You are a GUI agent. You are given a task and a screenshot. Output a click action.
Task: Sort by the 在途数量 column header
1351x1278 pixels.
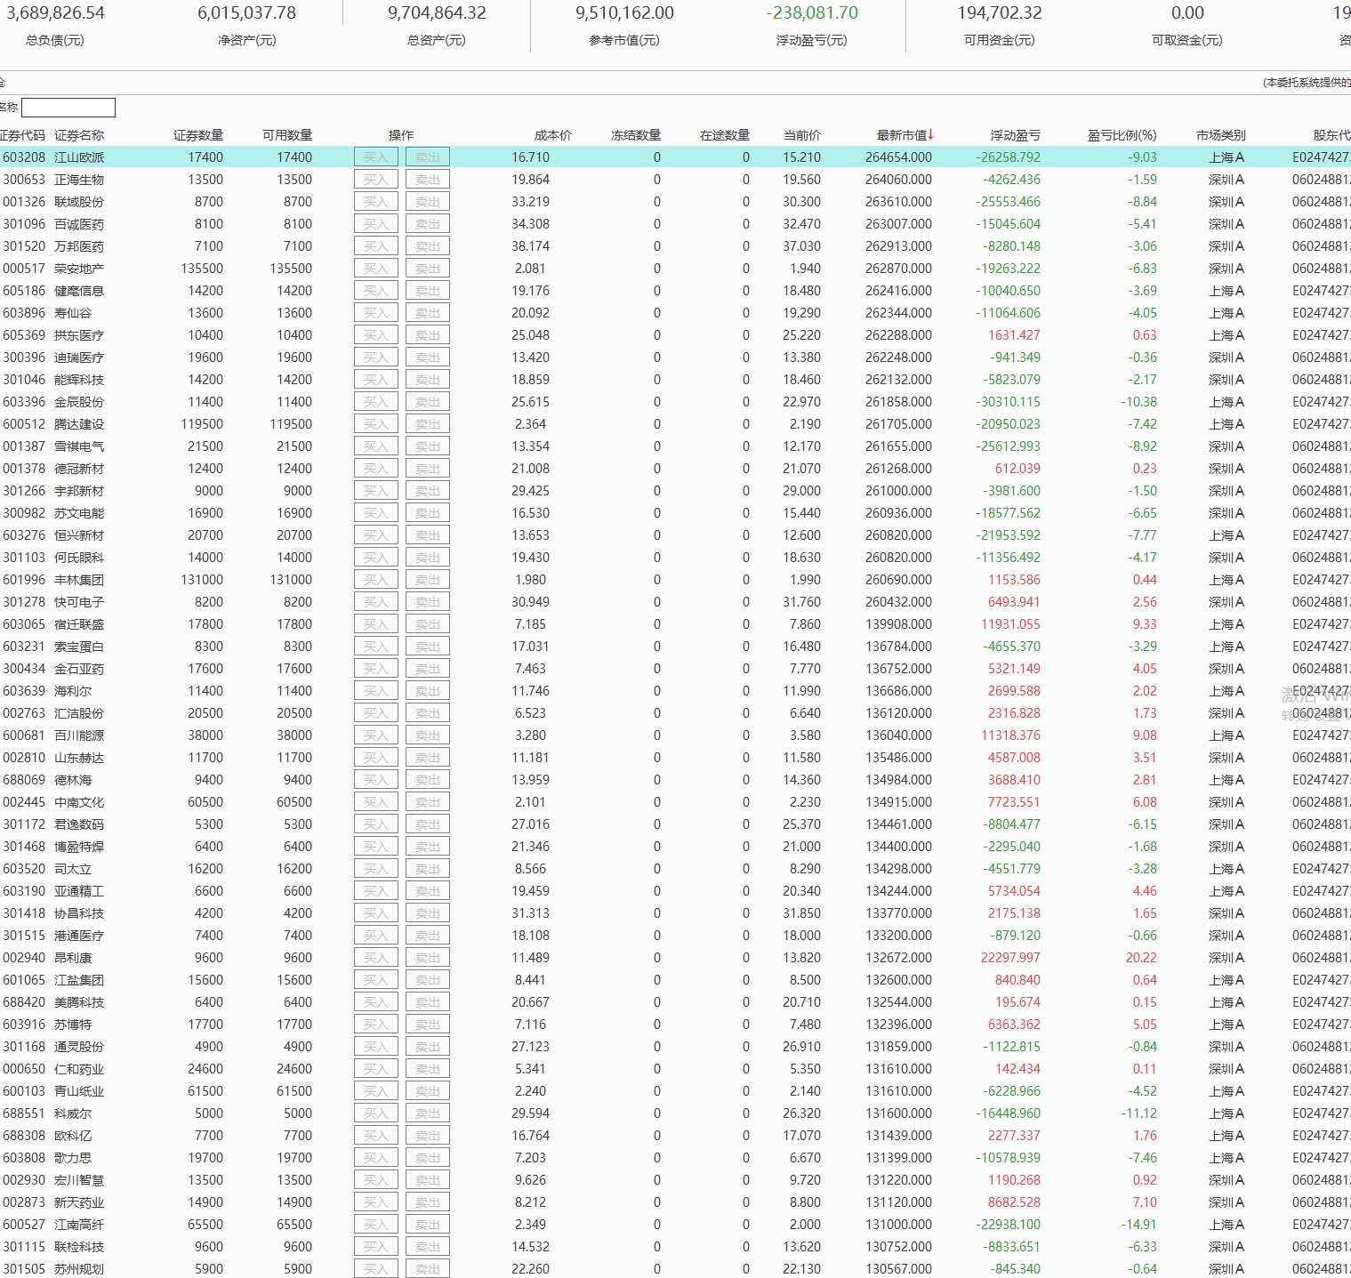pos(725,135)
